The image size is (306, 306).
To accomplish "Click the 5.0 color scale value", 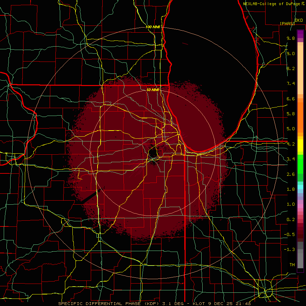I will [x=291, y=129].
